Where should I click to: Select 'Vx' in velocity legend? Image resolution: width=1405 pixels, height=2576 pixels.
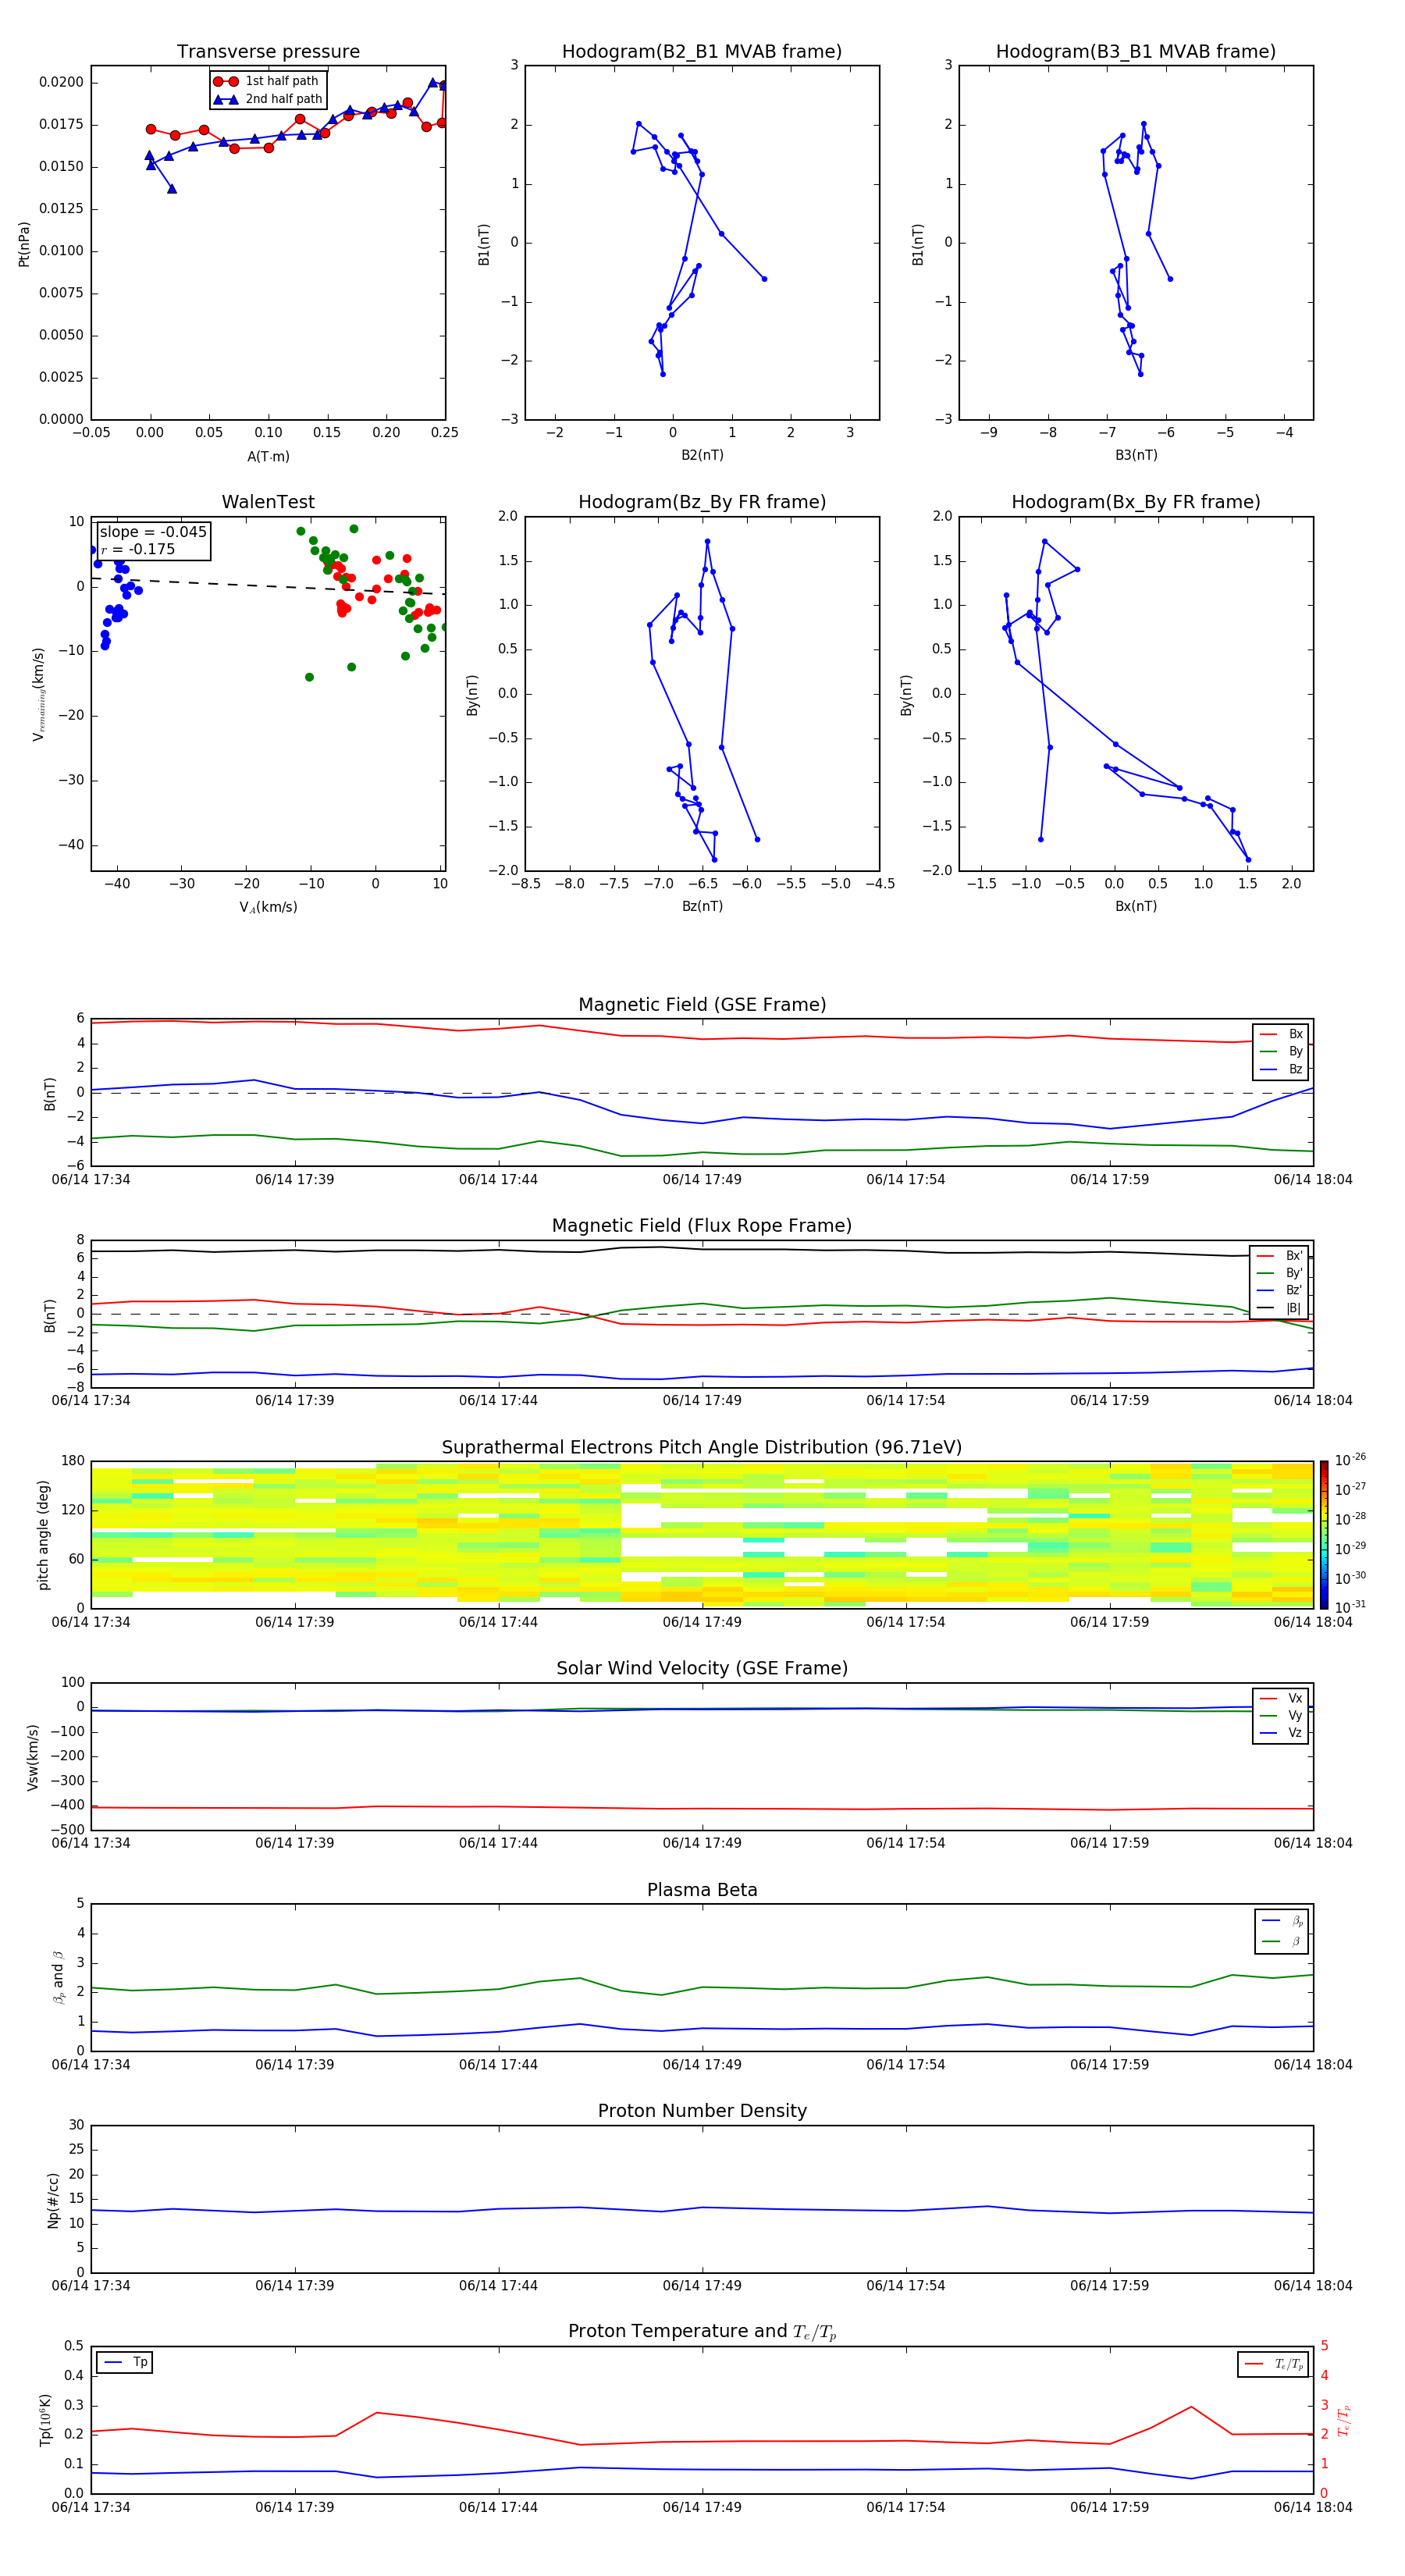1281,1698
